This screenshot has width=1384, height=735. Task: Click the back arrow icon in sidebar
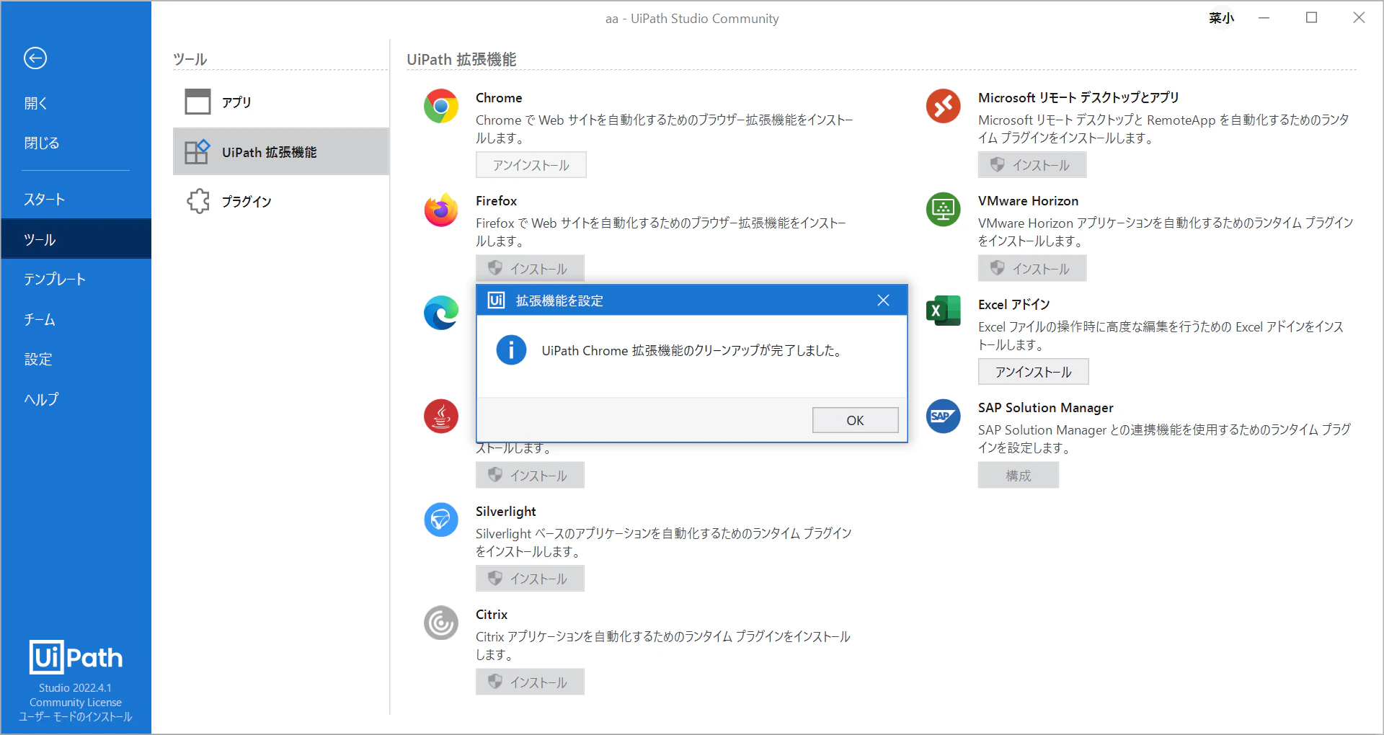pyautogui.click(x=35, y=58)
